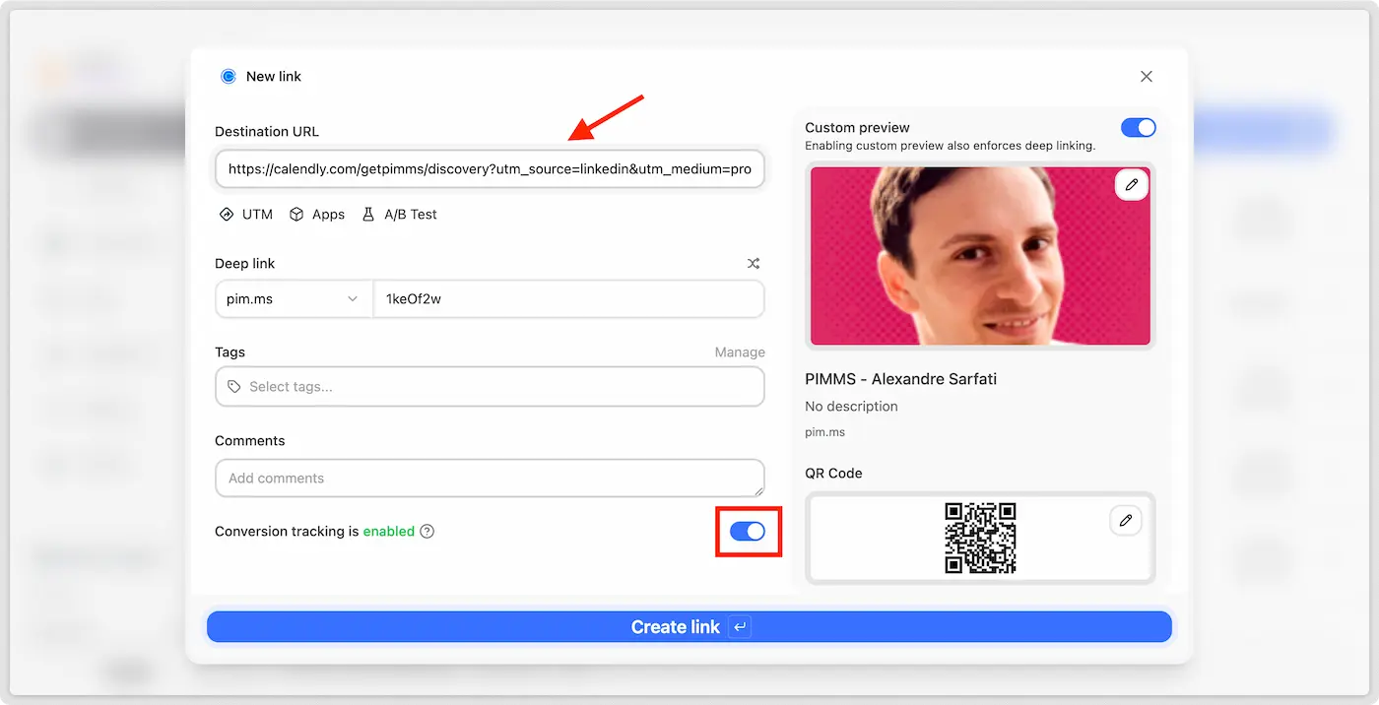Open the Apps option
Viewport: 1379px width, 705px height.
(317, 215)
